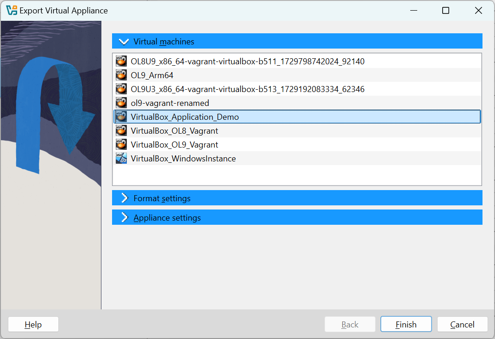This screenshot has width=495, height=339.
Task: Select OL9U3_x86_64-vagrant-virtualbox-b513_1729192083334_62346 machine
Action: (x=297, y=89)
